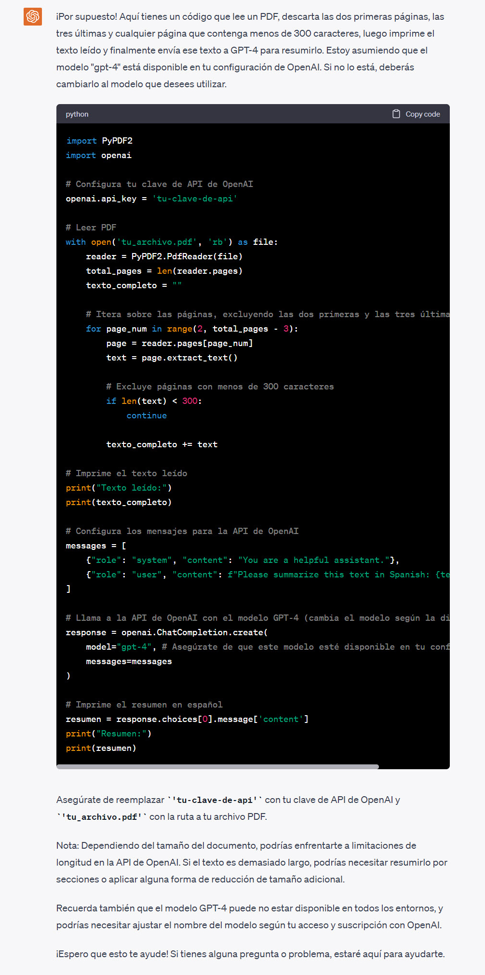Click the paragraph beginning with "Nota:"
Screen dimensions: 485x975
click(x=252, y=862)
